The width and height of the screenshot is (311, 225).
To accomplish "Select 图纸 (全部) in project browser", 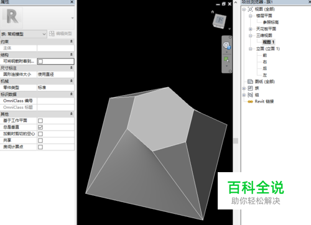I will coord(265,81).
